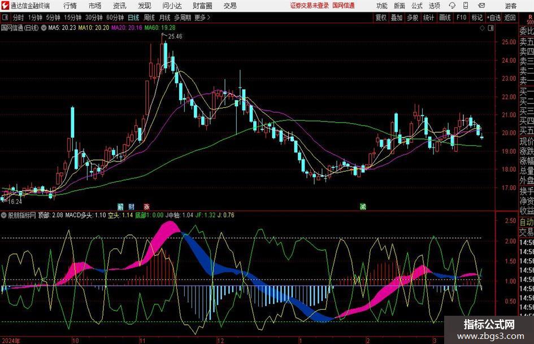Open the 财富圈 menu
The height and width of the screenshot is (344, 534).
coord(202,6)
